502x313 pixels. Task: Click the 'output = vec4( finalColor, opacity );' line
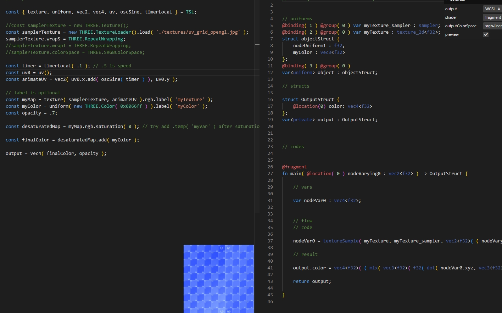click(56, 153)
